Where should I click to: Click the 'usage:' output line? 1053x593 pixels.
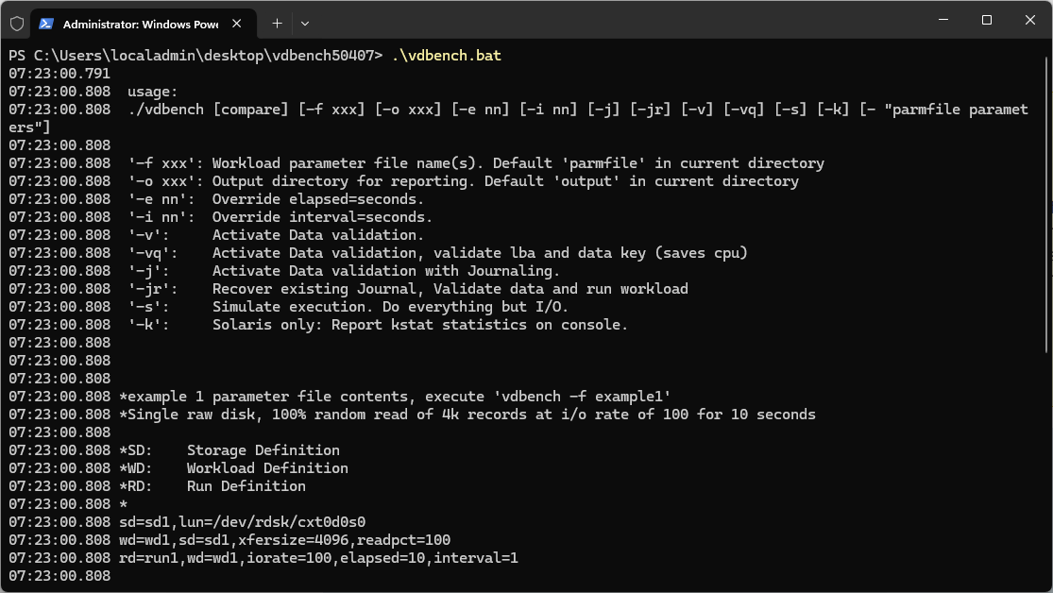(152, 92)
